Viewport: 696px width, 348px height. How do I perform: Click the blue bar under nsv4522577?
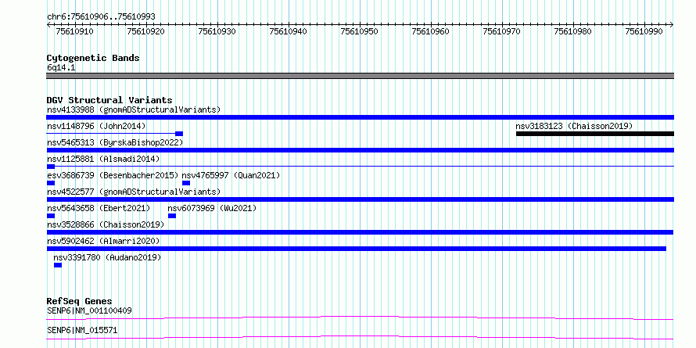click(x=361, y=199)
